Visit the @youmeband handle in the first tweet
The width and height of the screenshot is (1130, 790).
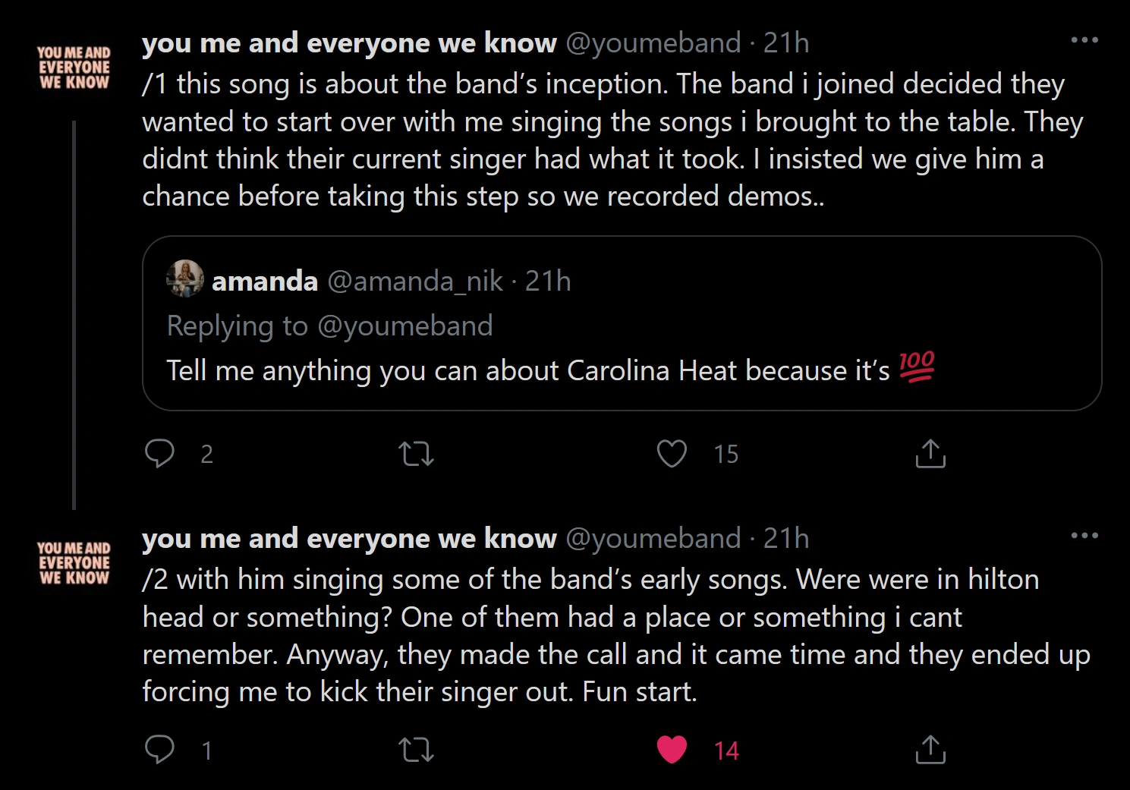point(653,43)
